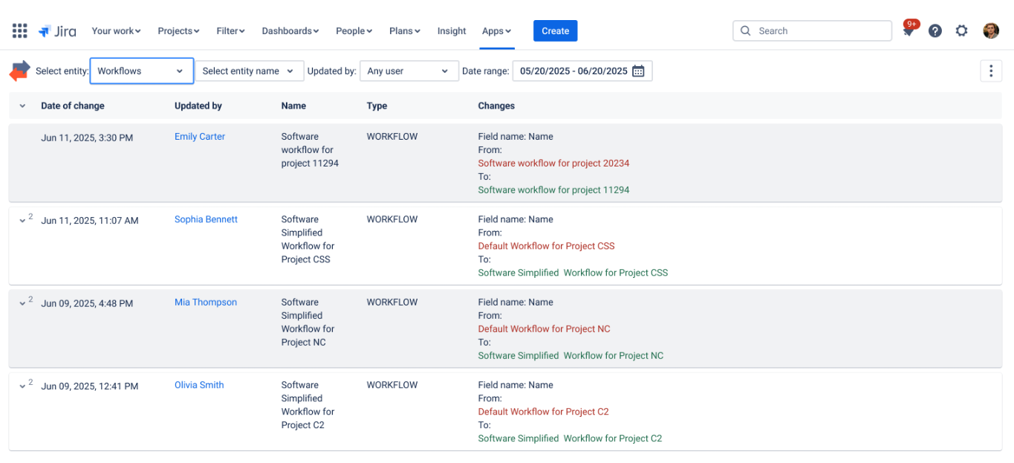Click the Create button

[x=555, y=30]
